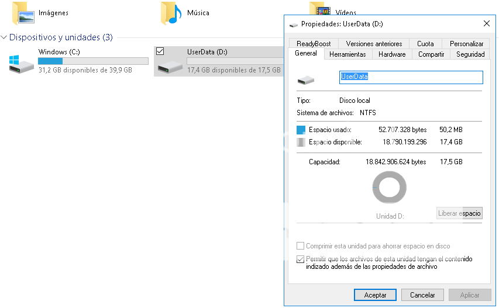Click the blue Espacio usado color swatch
The height and width of the screenshot is (308, 499).
click(301, 129)
